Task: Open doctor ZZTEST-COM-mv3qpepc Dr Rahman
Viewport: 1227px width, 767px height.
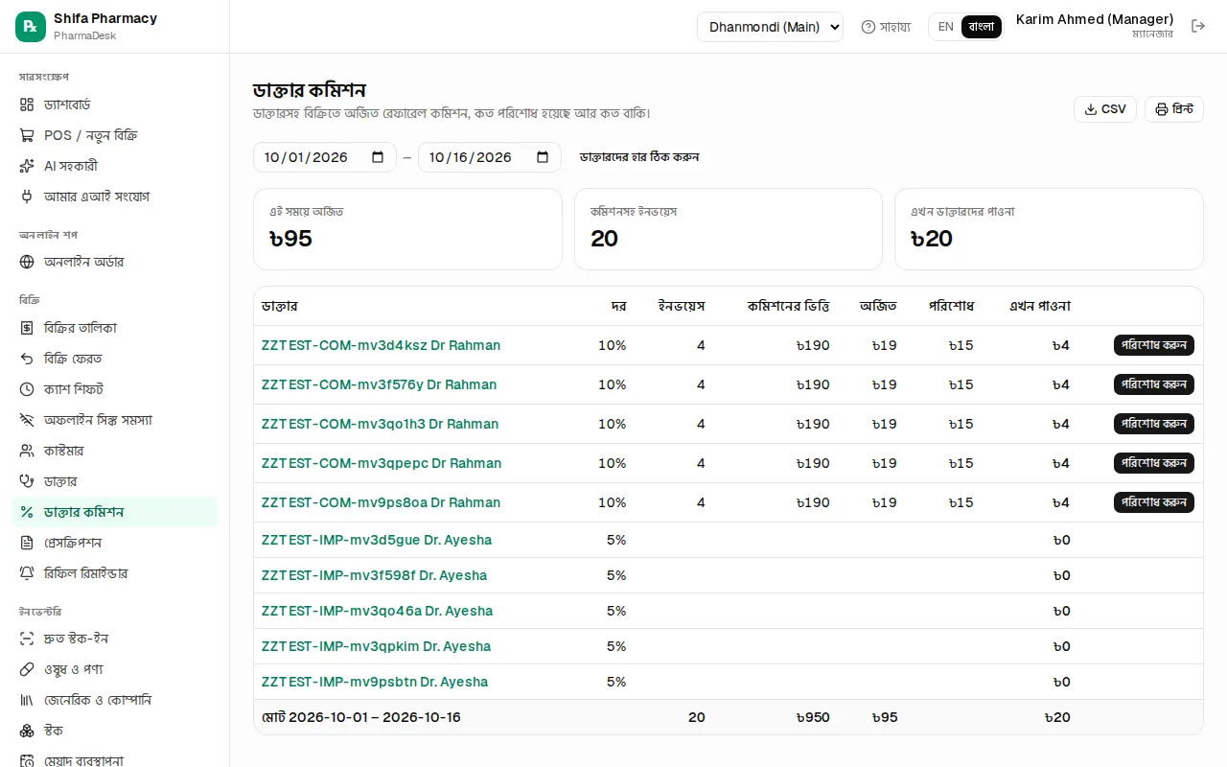Action: pos(382,463)
